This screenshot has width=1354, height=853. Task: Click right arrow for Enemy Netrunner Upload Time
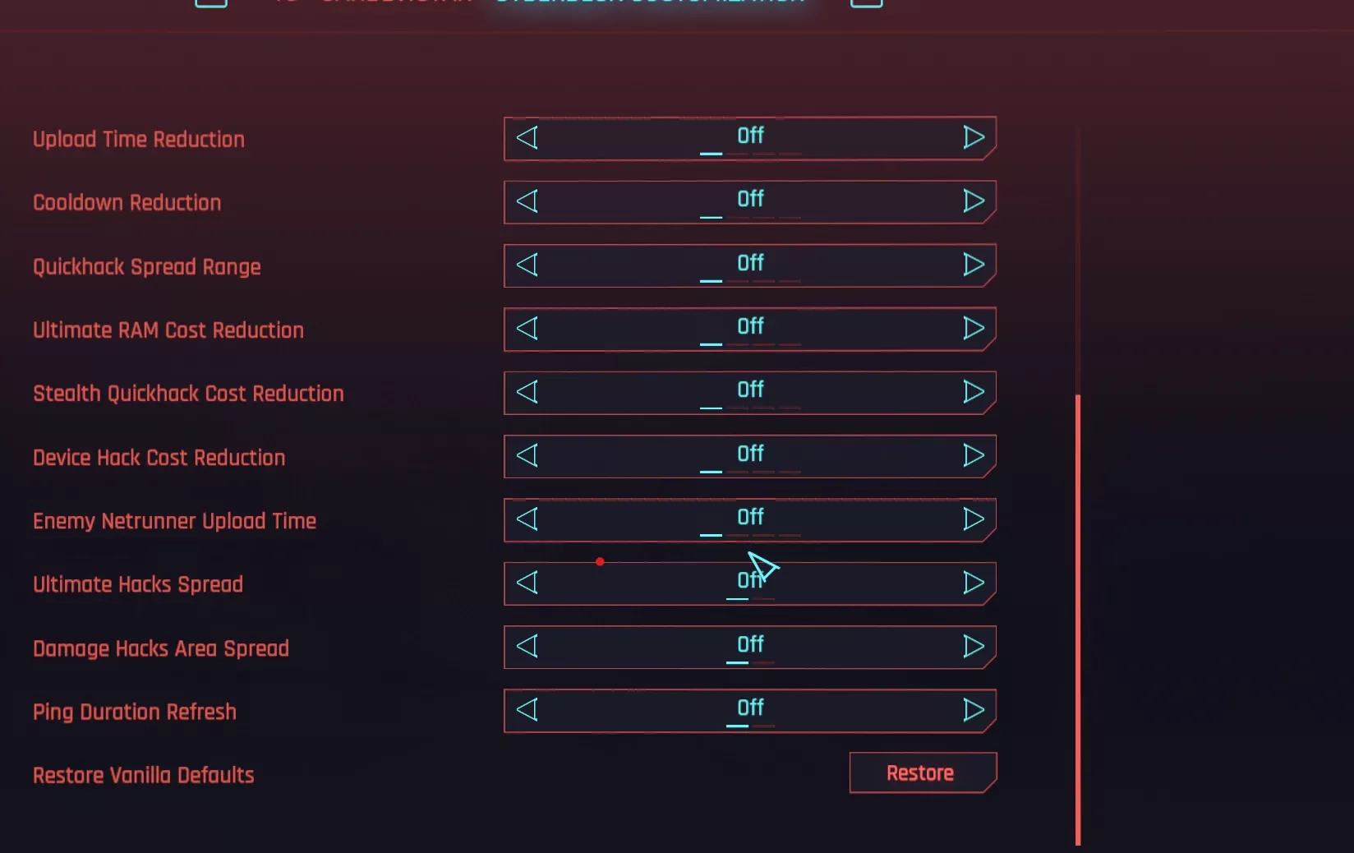click(x=974, y=519)
